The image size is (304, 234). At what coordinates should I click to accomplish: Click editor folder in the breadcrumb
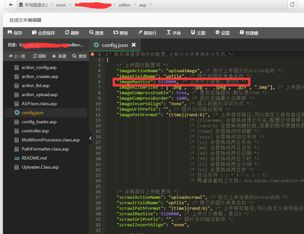click(125, 5)
